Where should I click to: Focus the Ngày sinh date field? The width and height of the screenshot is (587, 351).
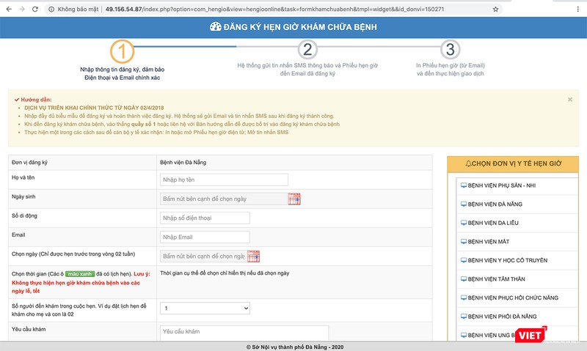click(x=224, y=199)
